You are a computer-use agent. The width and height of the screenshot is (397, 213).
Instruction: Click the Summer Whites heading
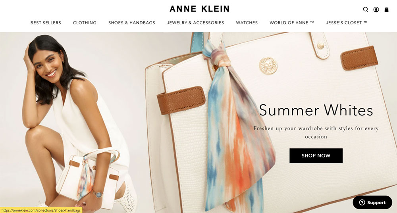tap(316, 110)
